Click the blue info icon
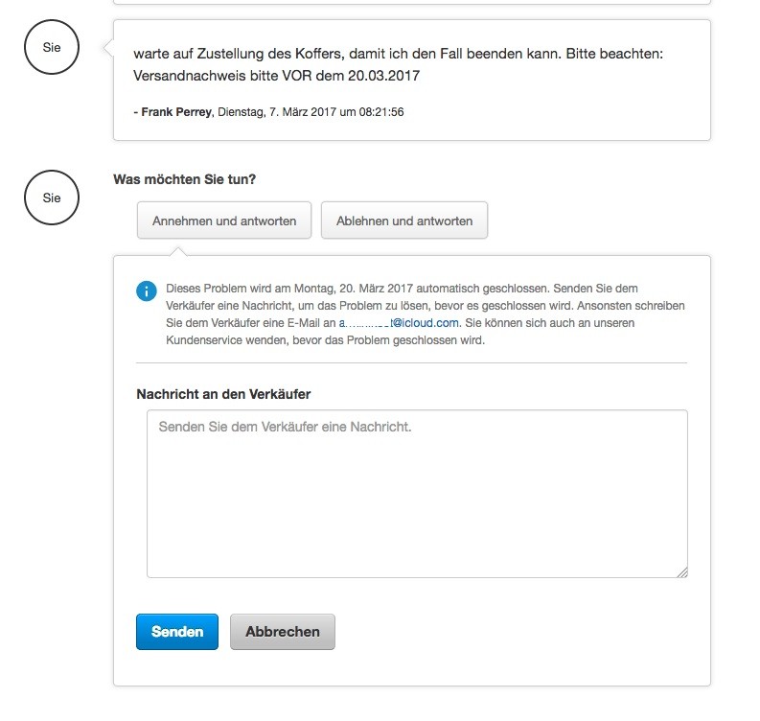 147,291
